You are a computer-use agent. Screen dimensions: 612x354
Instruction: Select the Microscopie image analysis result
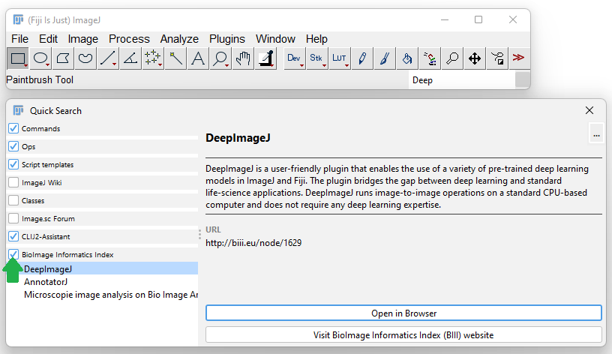click(103, 295)
